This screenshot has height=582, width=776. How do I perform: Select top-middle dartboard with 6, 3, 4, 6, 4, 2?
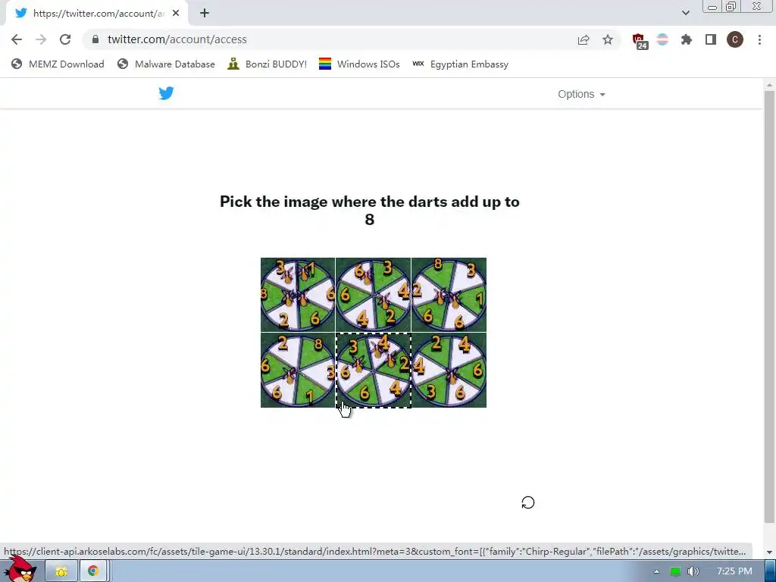click(x=373, y=295)
